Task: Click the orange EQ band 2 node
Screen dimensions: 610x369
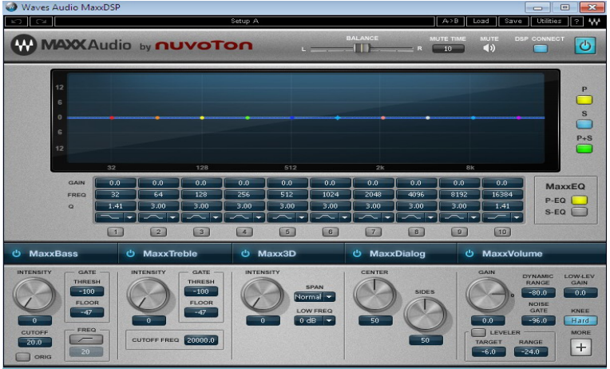Action: (157, 117)
